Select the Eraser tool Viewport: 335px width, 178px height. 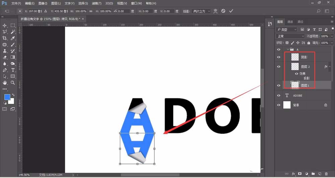(x=4, y=57)
